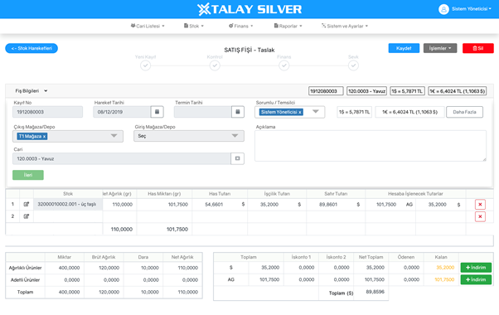The height and width of the screenshot is (315, 499).
Task: Click the red Sil button
Action: 478,48
